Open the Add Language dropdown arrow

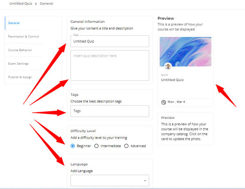[x=145, y=181]
